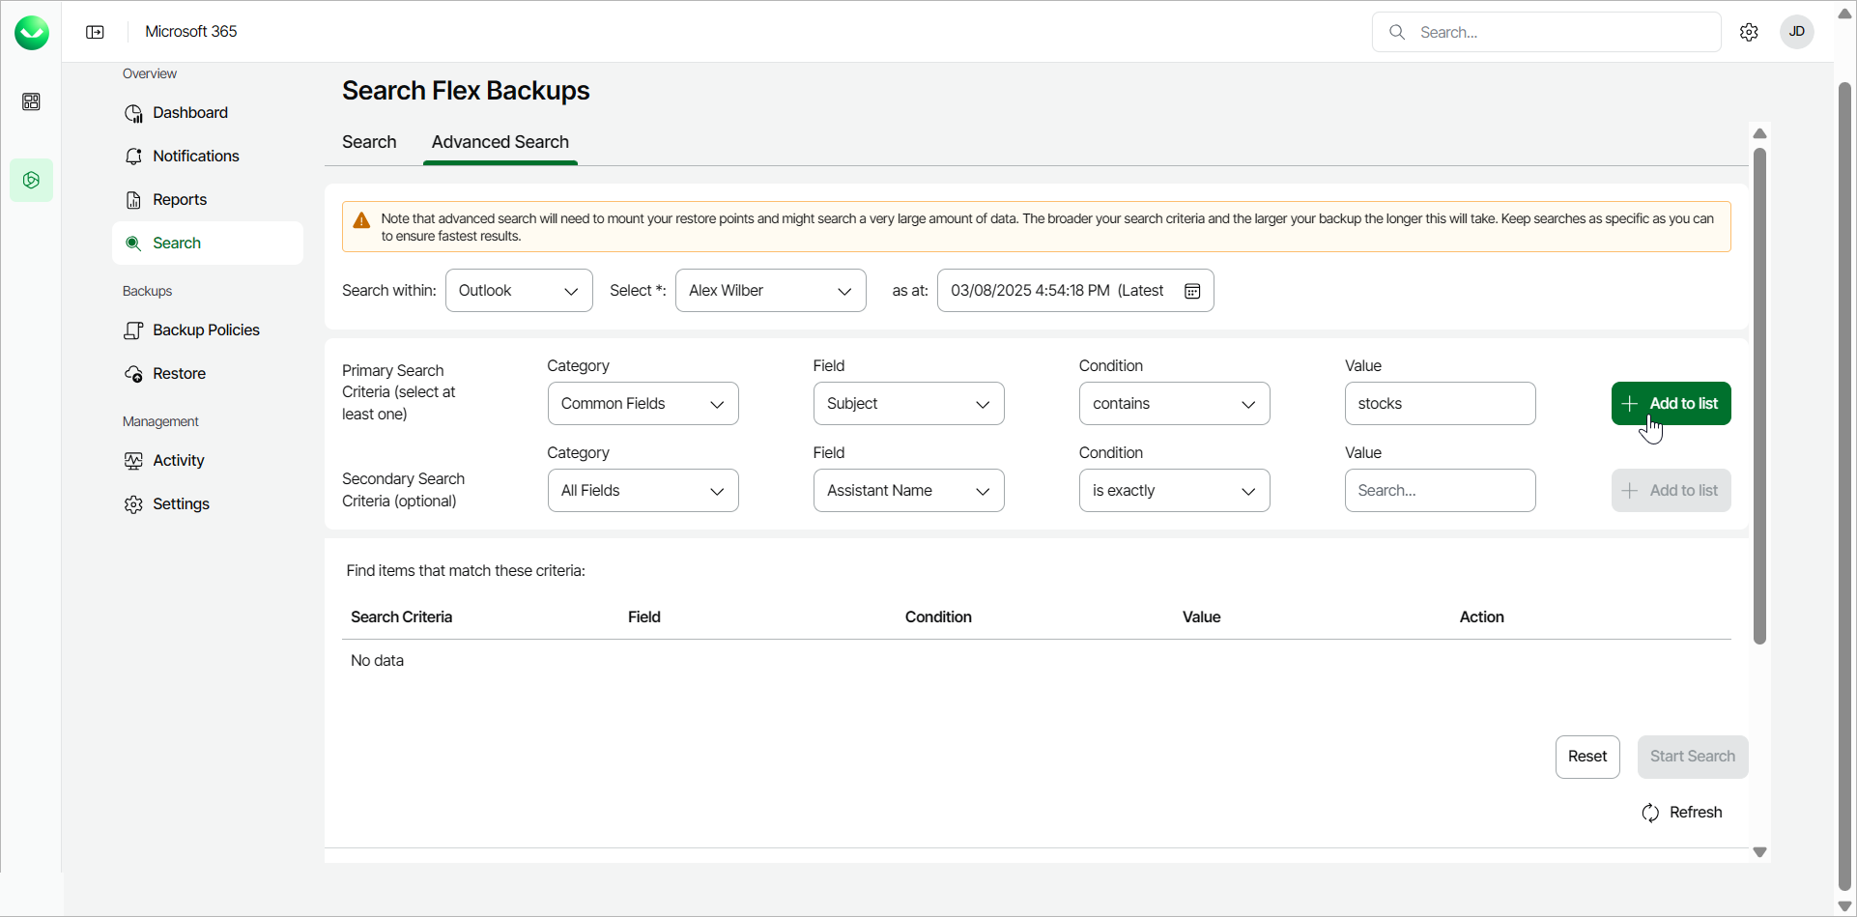The image size is (1857, 917).
Task: Expand the Common Fields category dropdown
Action: [x=643, y=404]
